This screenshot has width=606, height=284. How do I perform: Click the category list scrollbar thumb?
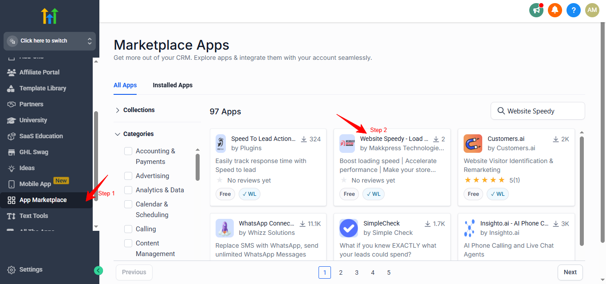198,167
